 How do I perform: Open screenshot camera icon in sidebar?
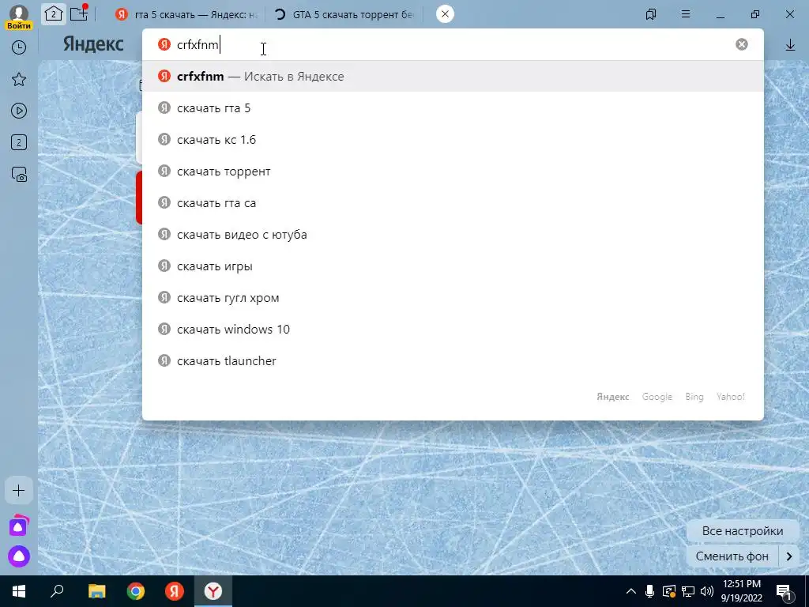[x=19, y=175]
